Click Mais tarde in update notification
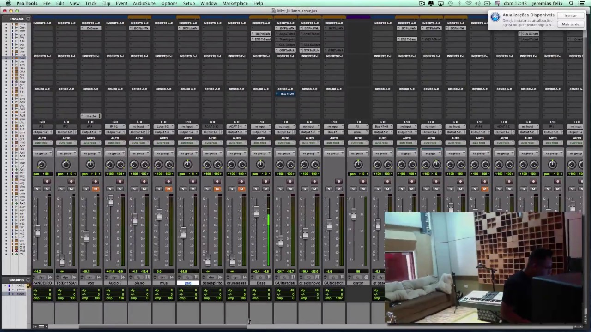This screenshot has height=332, width=591. tap(570, 24)
